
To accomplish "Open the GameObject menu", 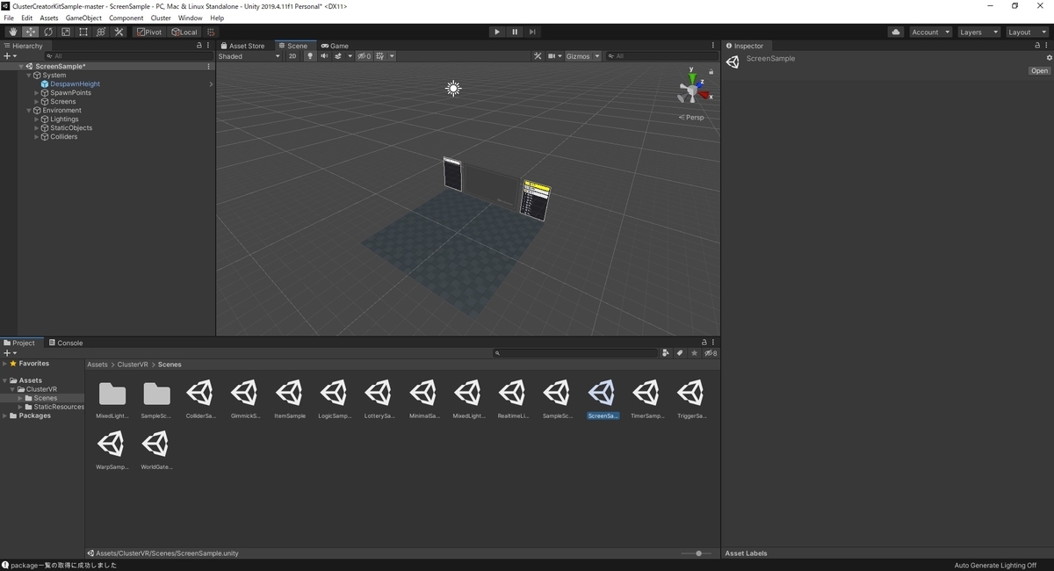I will point(83,18).
